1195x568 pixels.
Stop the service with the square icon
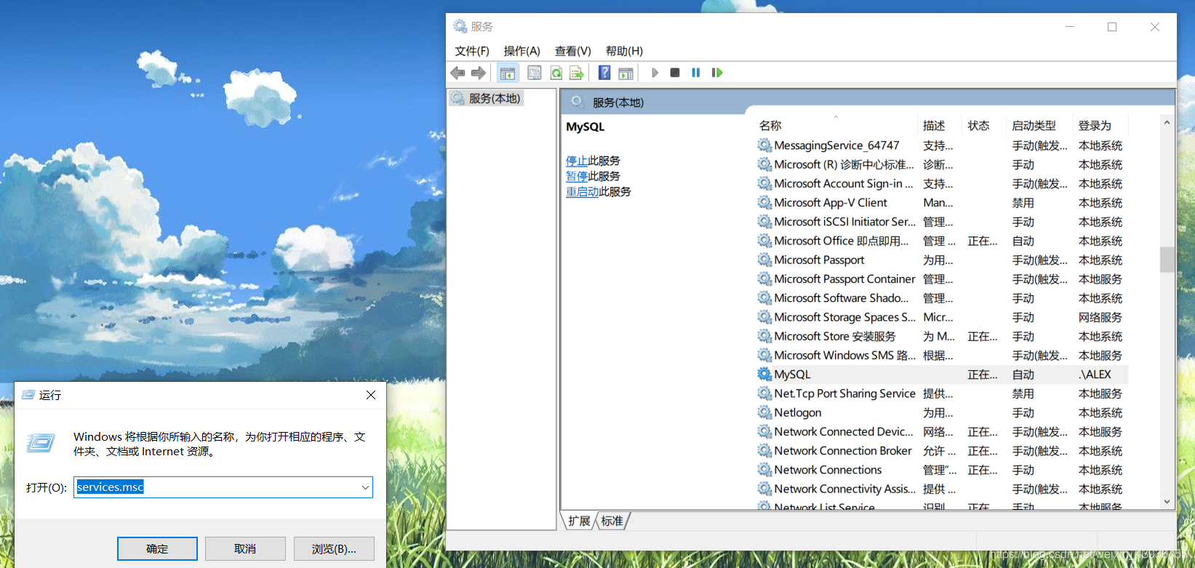675,73
